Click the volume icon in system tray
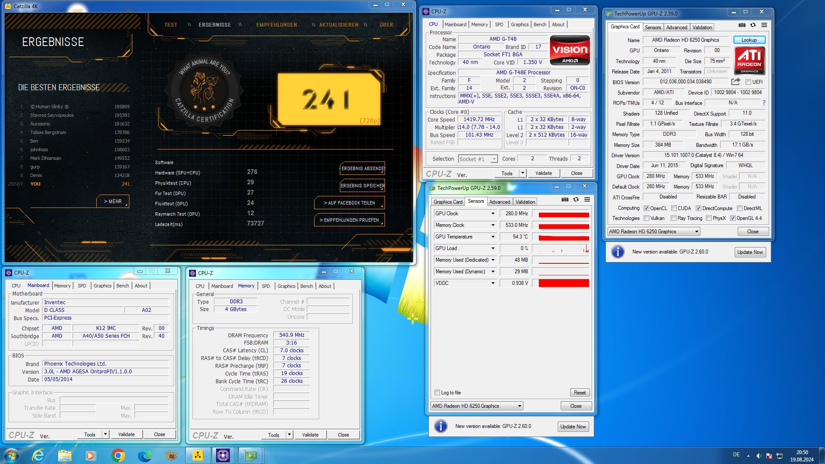 (x=759, y=455)
